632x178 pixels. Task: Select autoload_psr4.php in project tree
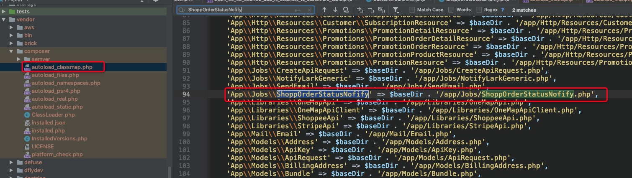pyautogui.click(x=56, y=91)
